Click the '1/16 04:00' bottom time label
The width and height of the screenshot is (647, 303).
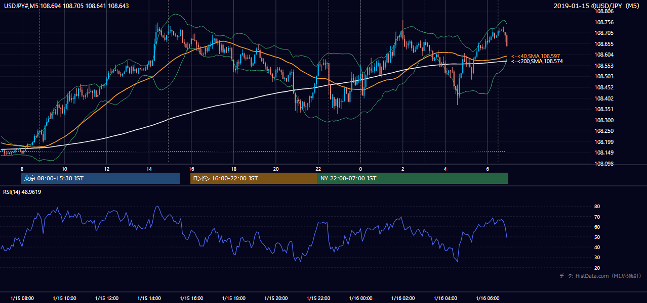[x=446, y=298]
